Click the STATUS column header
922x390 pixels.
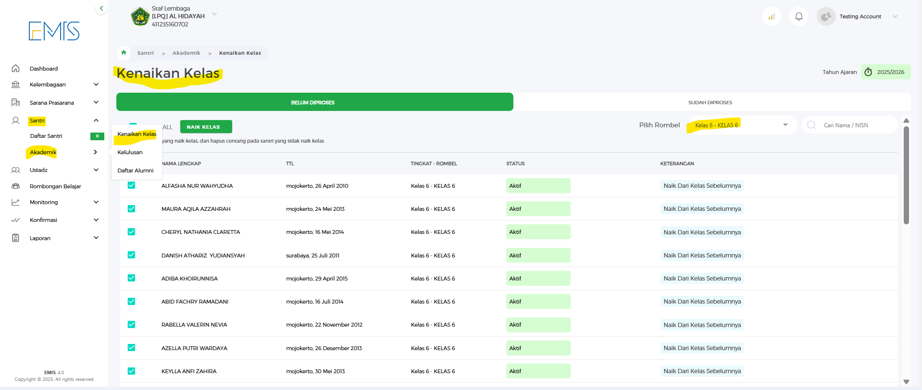pos(515,164)
